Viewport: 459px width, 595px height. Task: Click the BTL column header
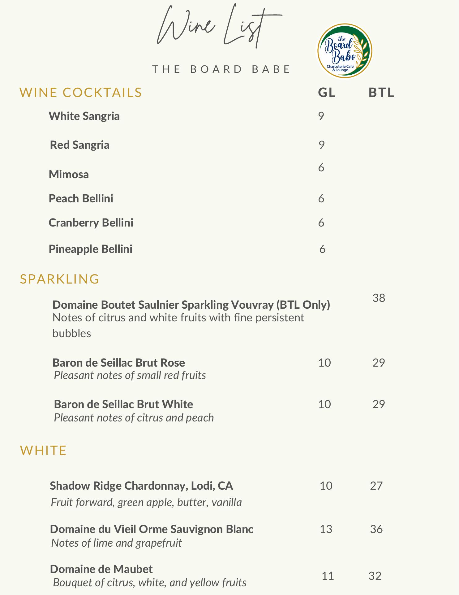[381, 93]
